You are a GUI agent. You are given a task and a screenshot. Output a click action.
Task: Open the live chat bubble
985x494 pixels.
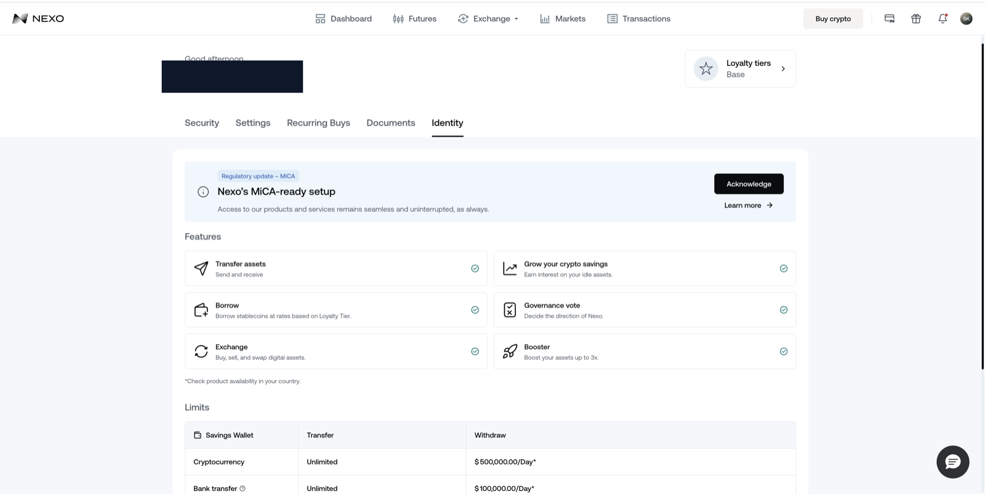pos(953,462)
